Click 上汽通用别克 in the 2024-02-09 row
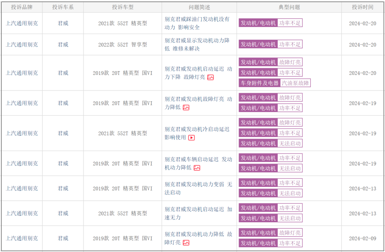The height and width of the screenshot is (252, 385). [22, 238]
